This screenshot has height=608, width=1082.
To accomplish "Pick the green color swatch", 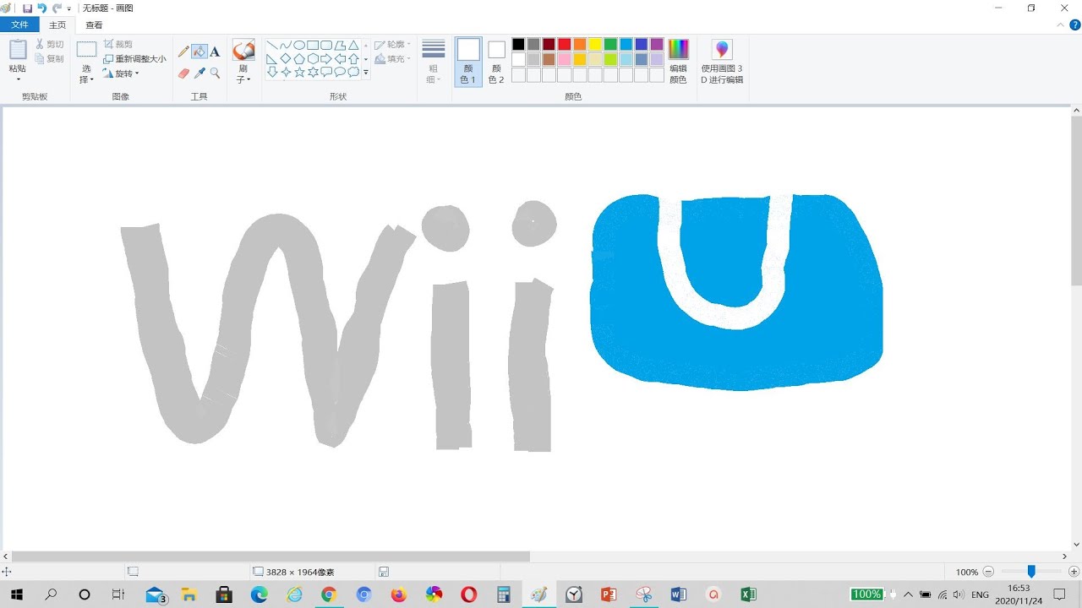I will point(610,45).
